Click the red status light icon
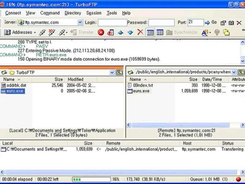This screenshot has height=184, width=245. click(x=238, y=179)
